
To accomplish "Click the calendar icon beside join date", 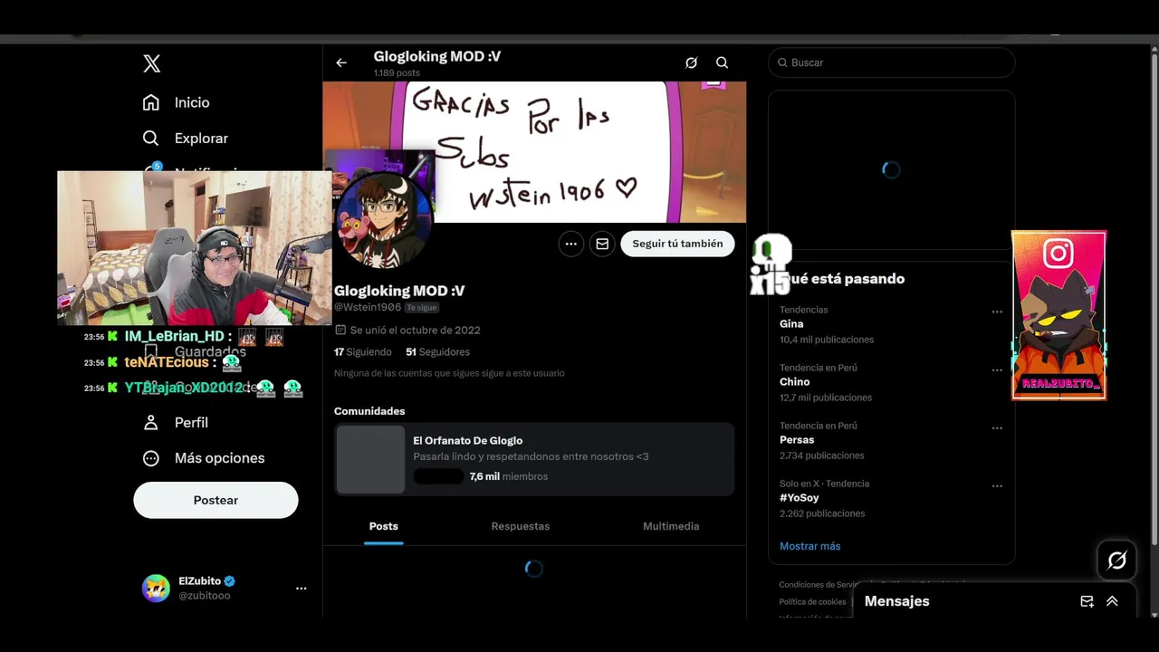I will (340, 331).
